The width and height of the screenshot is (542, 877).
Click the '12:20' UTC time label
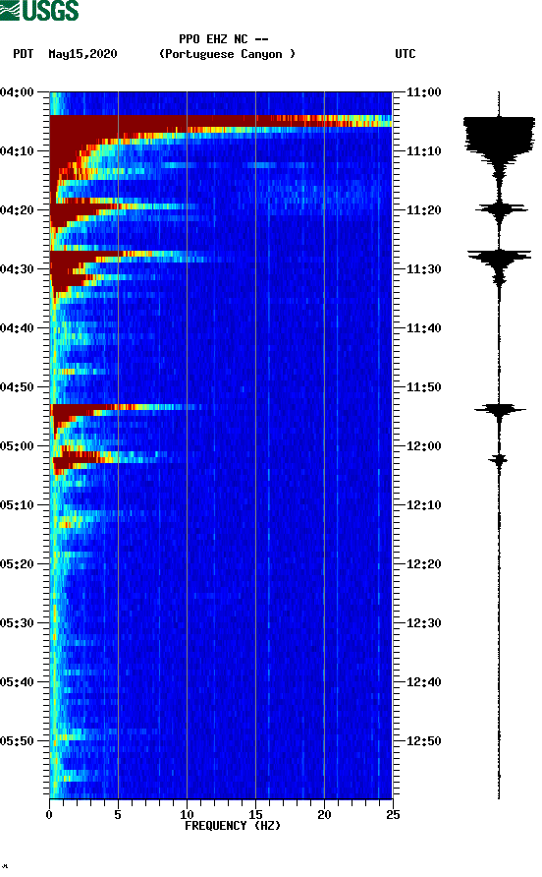tap(423, 564)
